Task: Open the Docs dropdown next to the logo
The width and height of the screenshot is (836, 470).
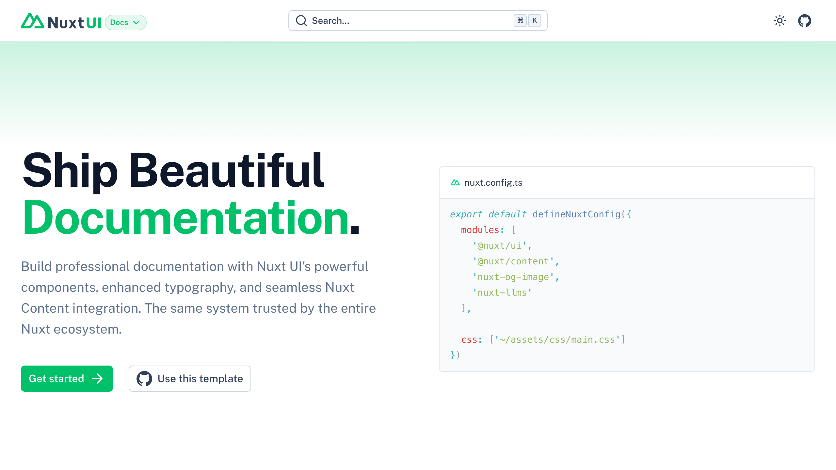Action: pyautogui.click(x=126, y=23)
